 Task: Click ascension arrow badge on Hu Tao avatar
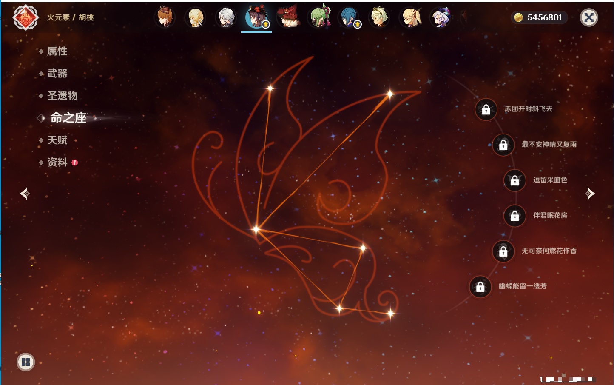[x=266, y=25]
